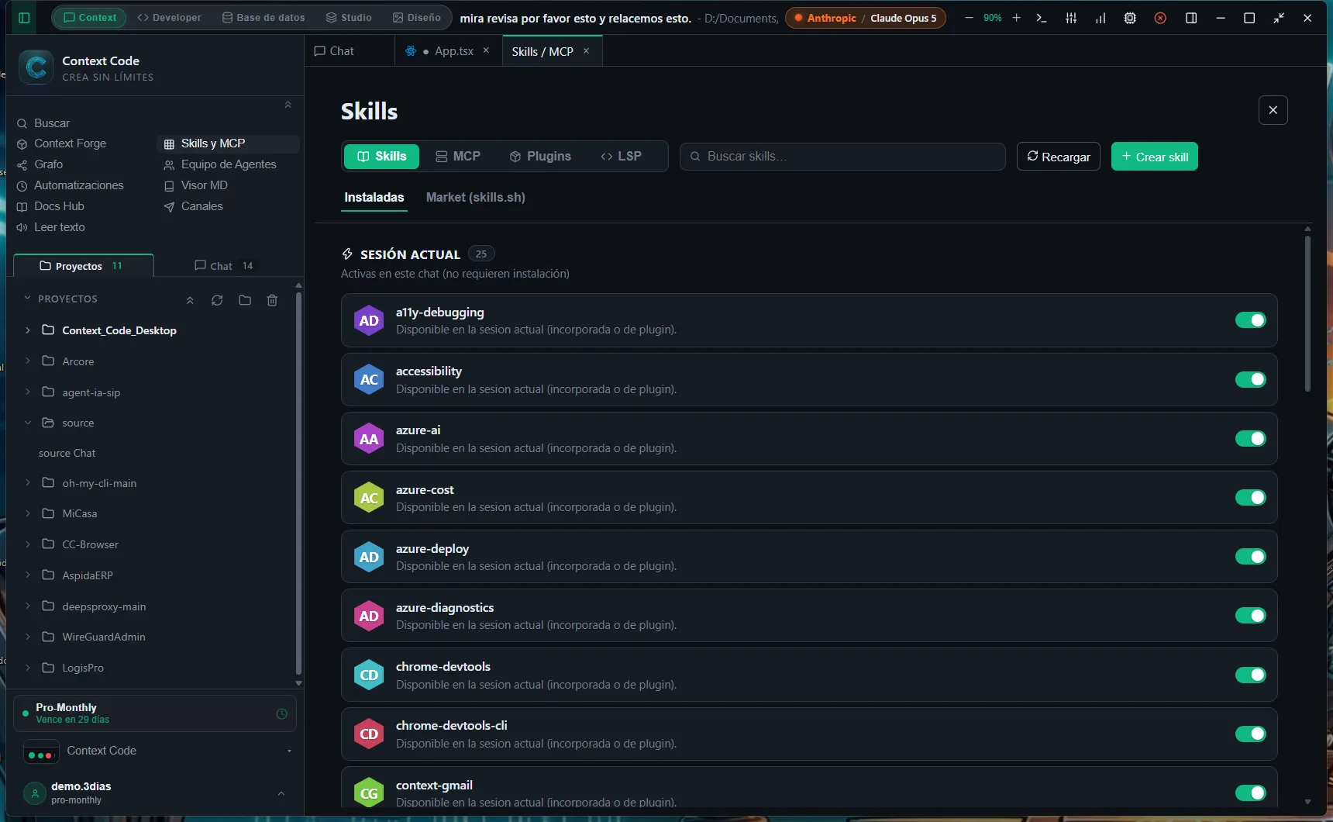The image size is (1333, 822).
Task: Click the Recargar button
Action: click(1059, 157)
